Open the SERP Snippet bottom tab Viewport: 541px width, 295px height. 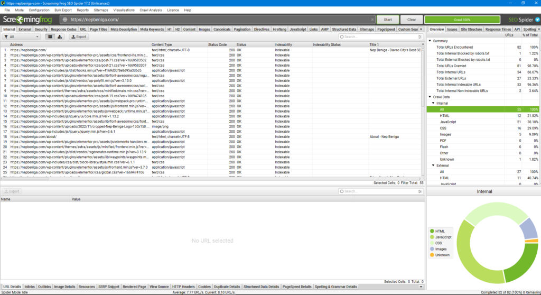click(x=109, y=287)
